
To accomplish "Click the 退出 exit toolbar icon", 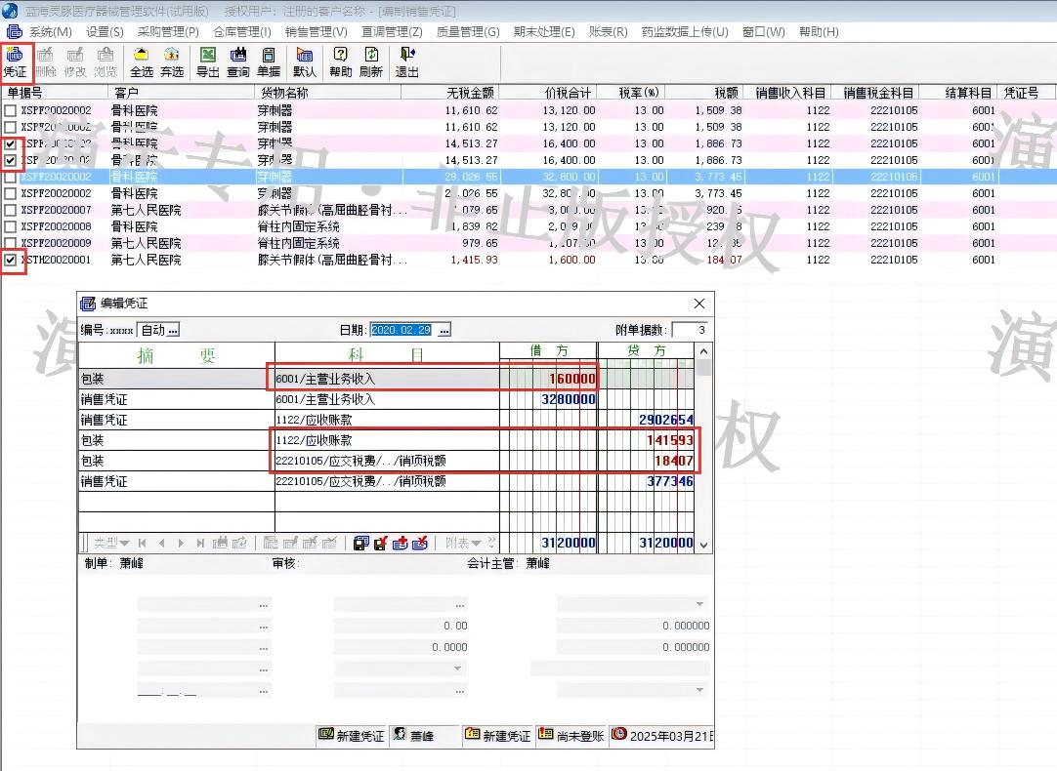I will pos(407,62).
